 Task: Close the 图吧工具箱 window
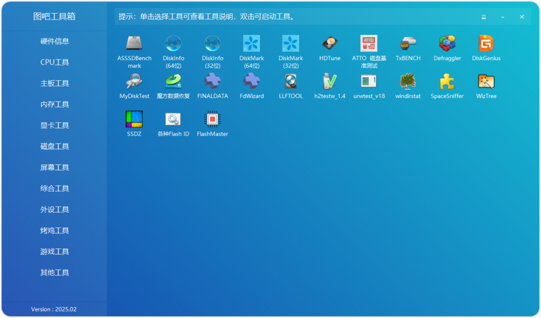(522, 17)
